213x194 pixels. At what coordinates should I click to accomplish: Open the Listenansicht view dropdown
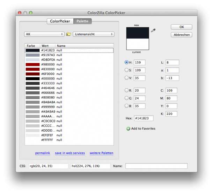[x=94, y=34]
